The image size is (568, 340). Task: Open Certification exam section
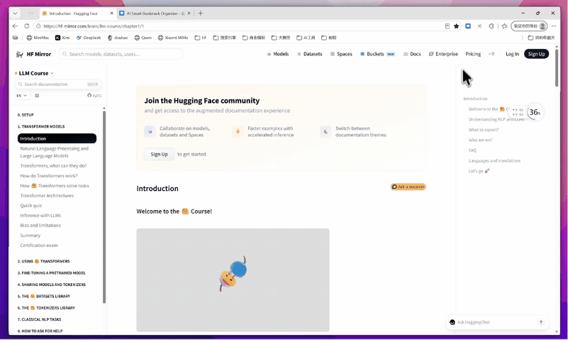pyautogui.click(x=39, y=246)
